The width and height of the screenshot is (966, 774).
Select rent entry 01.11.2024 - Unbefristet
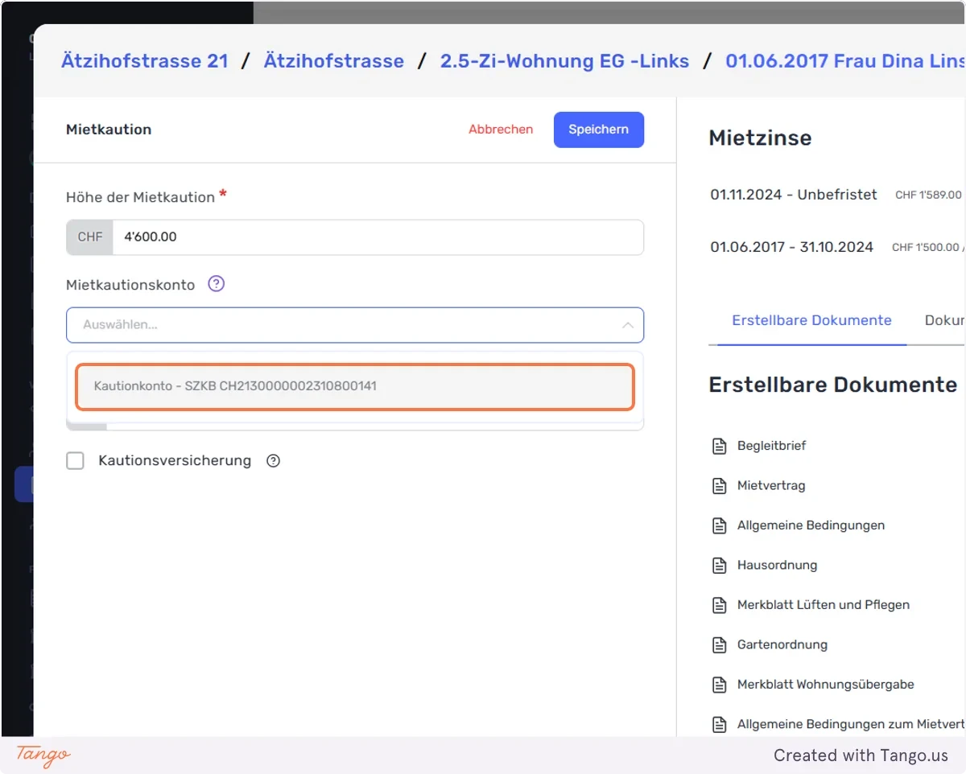[x=794, y=195]
